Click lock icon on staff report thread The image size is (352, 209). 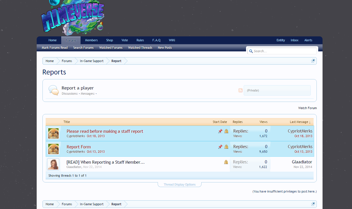pos(226,131)
